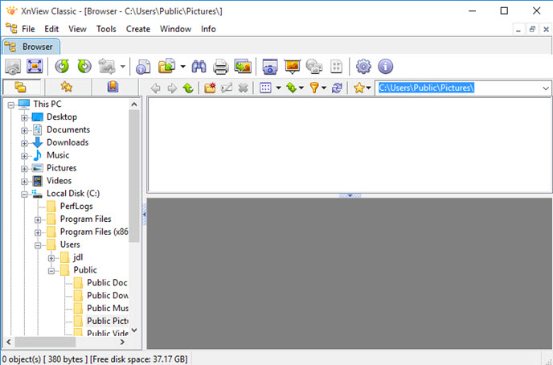Switch to the Folders tree tab
Screen dimensions: 553x365
coord(21,87)
